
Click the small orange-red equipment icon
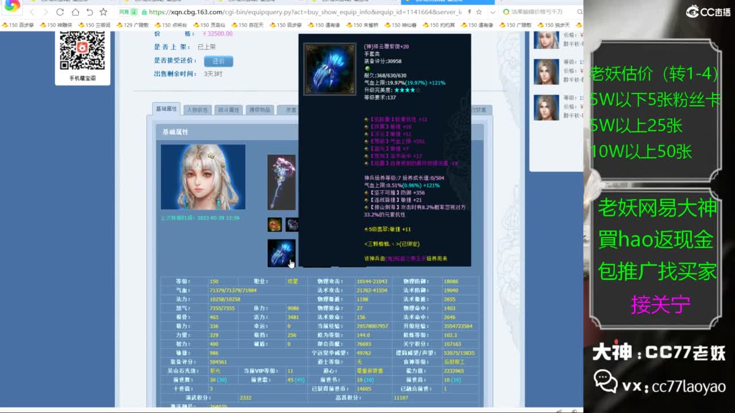point(274,224)
